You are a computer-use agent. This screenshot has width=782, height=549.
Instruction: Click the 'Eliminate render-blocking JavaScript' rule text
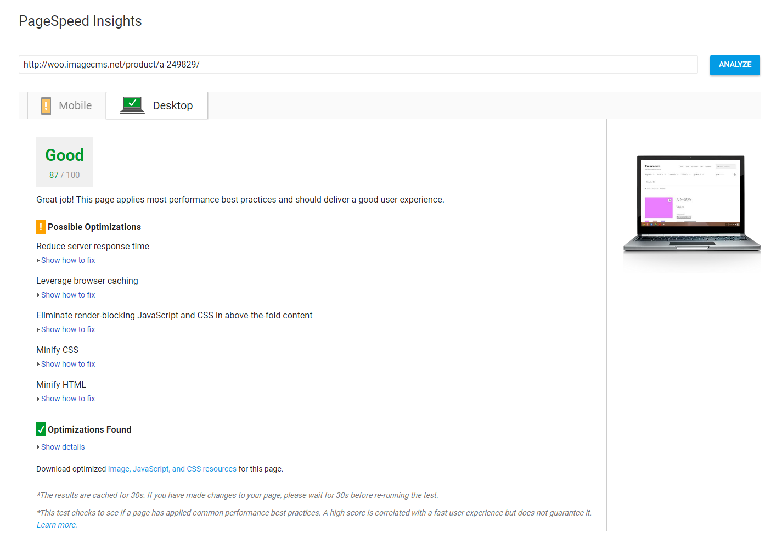coord(175,315)
